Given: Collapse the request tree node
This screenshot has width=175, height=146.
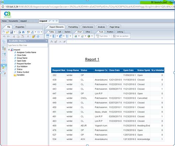Looking at the screenshot, I should (9, 50).
